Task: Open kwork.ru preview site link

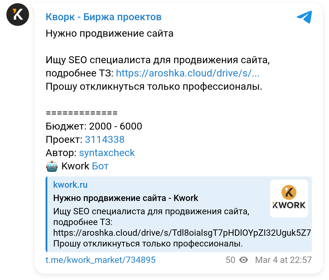Action: coord(70,185)
